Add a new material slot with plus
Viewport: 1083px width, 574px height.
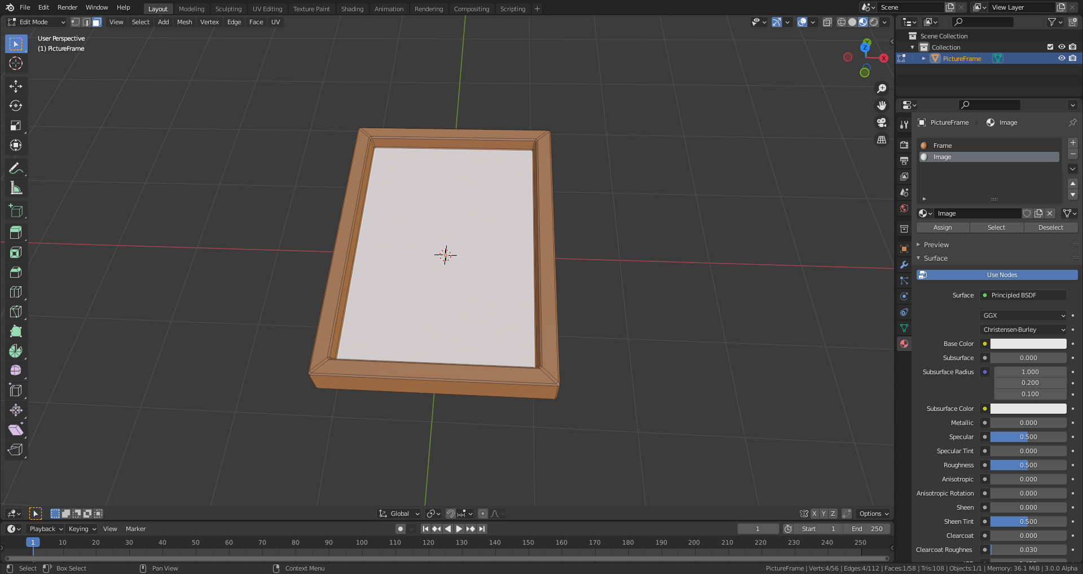(x=1073, y=143)
